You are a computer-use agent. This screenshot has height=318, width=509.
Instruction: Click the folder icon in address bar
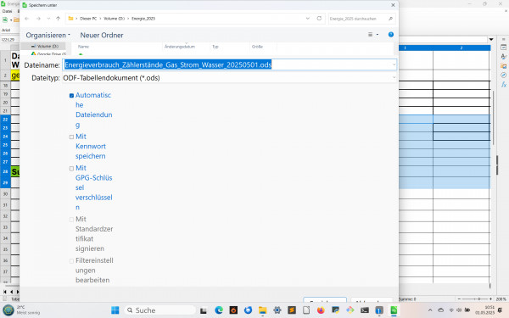click(x=70, y=19)
